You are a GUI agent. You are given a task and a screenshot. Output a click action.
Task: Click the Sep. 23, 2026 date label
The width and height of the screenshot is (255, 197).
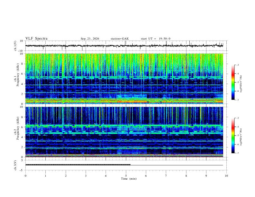[x=90, y=39]
